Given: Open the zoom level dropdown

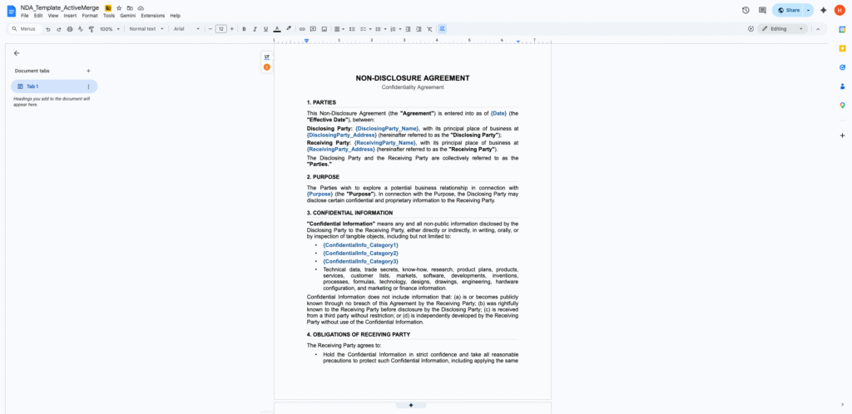Looking at the screenshot, I should click(110, 29).
